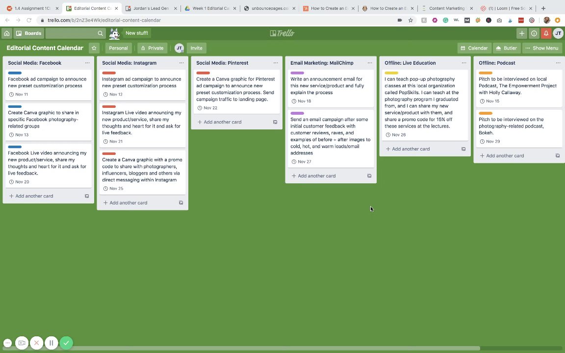Switch to the Jordan's Lead Gen tab
Image resolution: width=565 pixels, height=353 pixels.
coord(151,8)
